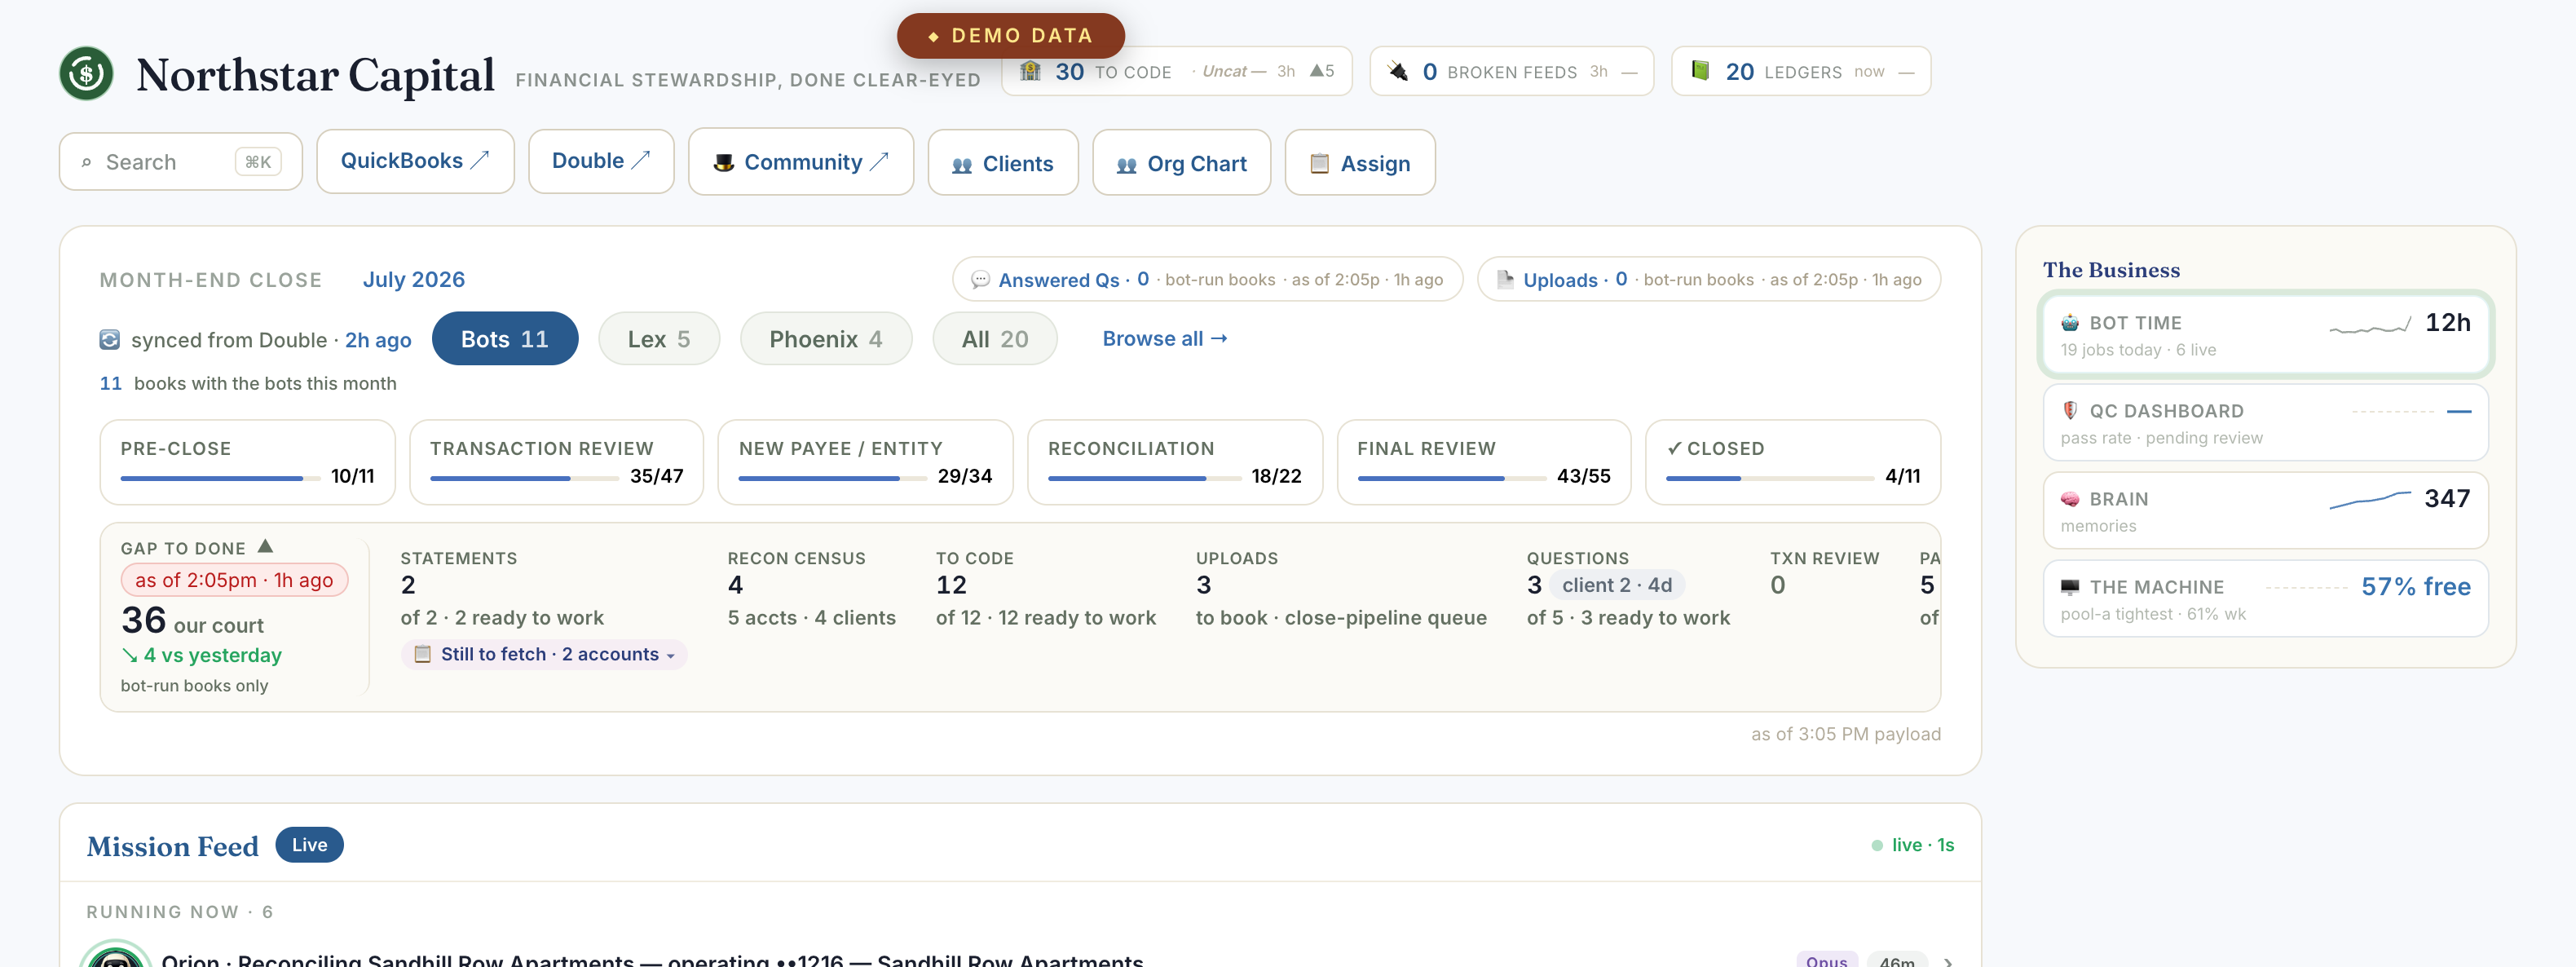
Task: Open the 30 To Code status chip
Action: point(1177,71)
